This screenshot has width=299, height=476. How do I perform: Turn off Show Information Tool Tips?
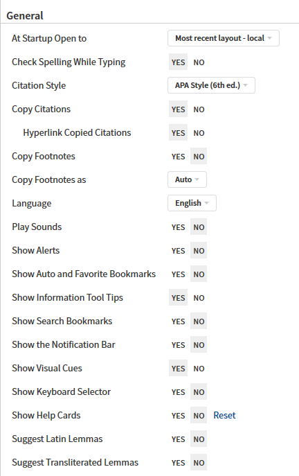click(x=199, y=298)
